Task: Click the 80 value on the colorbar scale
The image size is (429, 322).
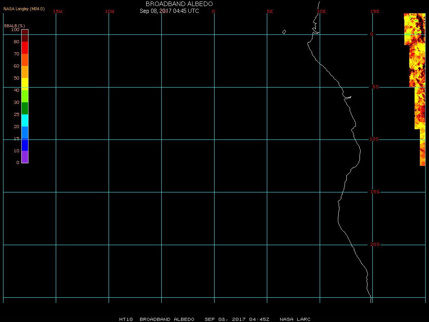Action: [x=16, y=42]
